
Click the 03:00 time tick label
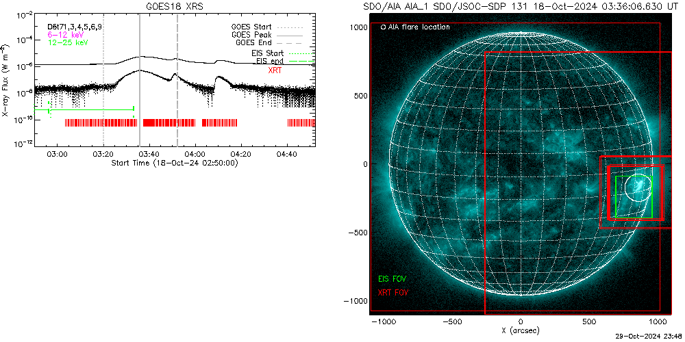pyautogui.click(x=58, y=154)
